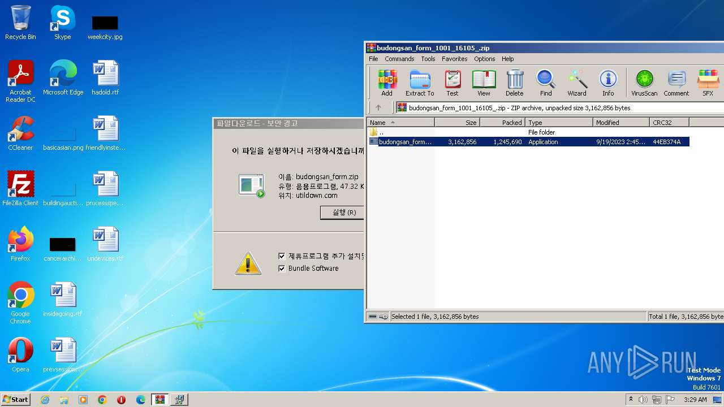
Task: Open Windows Explorer from the taskbar
Action: pyautogui.click(x=64, y=400)
